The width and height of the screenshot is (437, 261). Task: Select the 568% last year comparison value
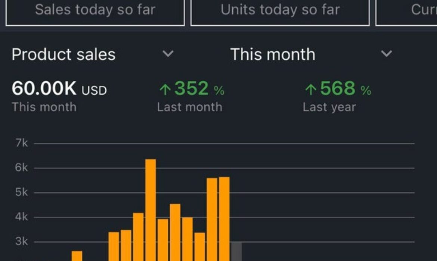(338, 88)
